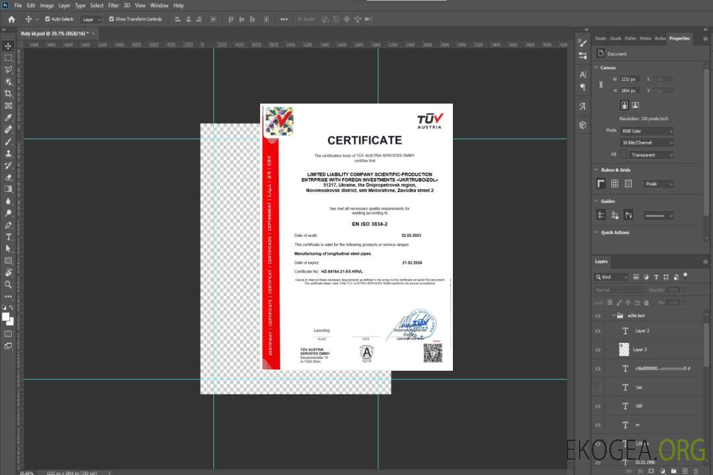Click the canvas fill color swatch
This screenshot has height=475, width=713.
click(x=623, y=155)
